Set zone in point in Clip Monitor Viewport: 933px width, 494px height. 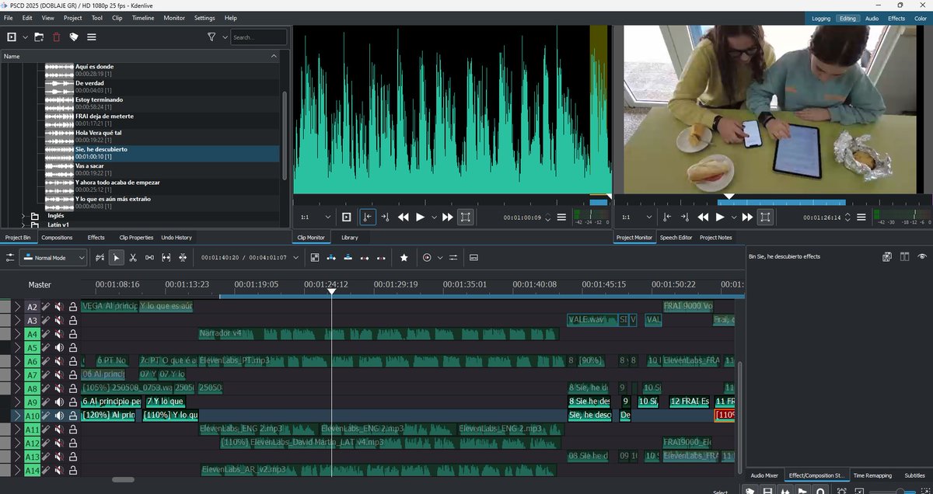[x=367, y=217]
